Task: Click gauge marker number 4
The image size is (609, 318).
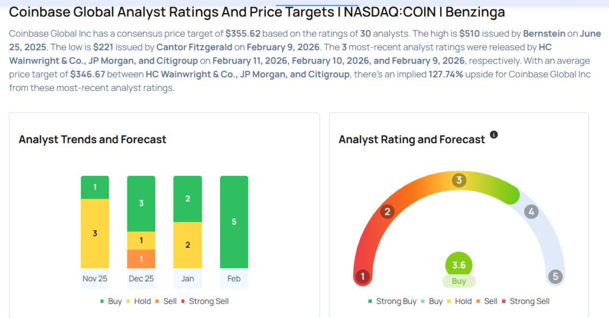Action: click(532, 212)
